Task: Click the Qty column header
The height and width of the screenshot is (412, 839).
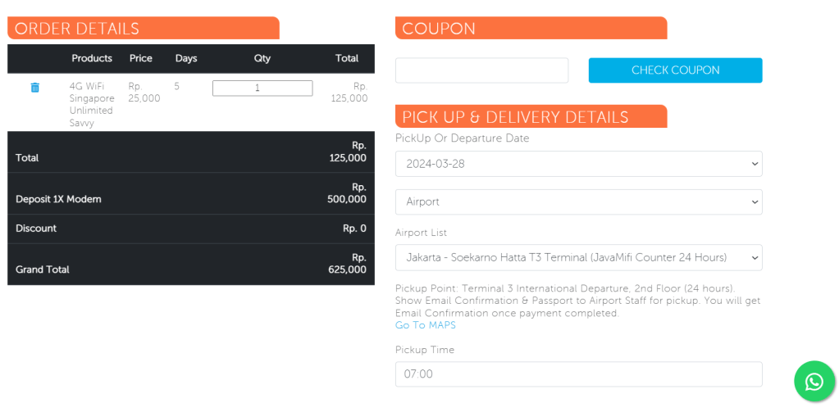Action: [262, 59]
